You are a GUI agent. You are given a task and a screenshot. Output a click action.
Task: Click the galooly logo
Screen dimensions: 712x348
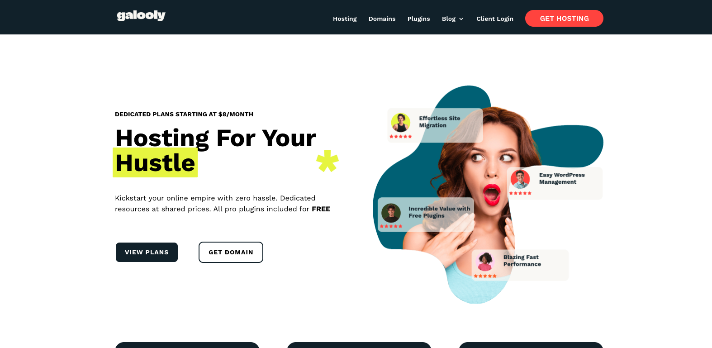(141, 16)
